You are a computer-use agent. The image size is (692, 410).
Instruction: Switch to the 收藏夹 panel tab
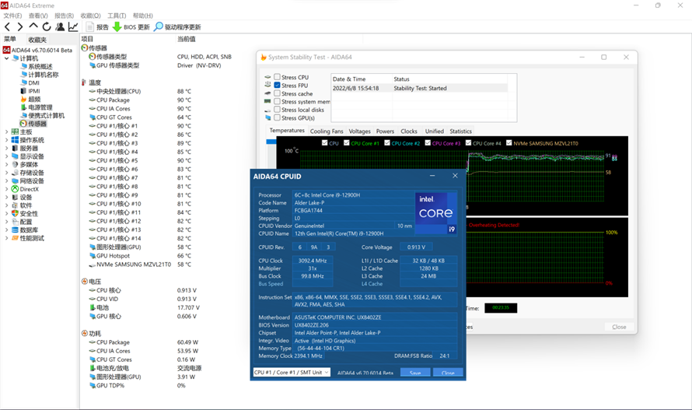[x=37, y=40]
